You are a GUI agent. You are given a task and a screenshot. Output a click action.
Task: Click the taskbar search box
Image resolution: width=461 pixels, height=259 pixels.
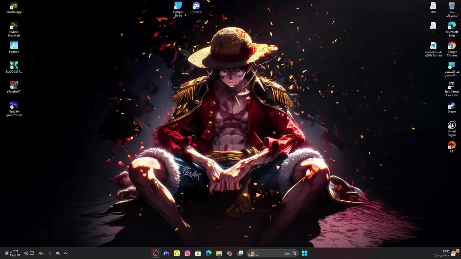[x=272, y=253]
